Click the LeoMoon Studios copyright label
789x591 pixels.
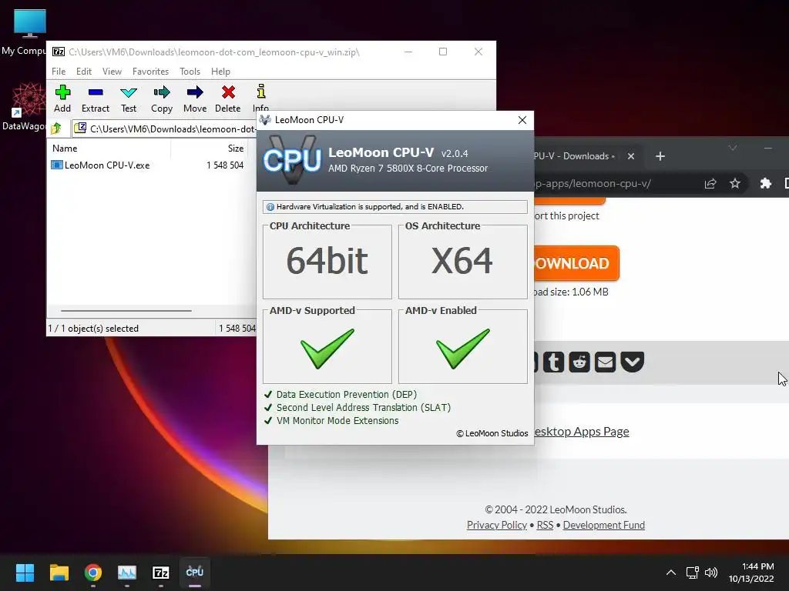tap(492, 433)
